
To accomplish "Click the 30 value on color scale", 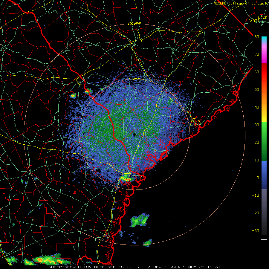I will (257, 125).
